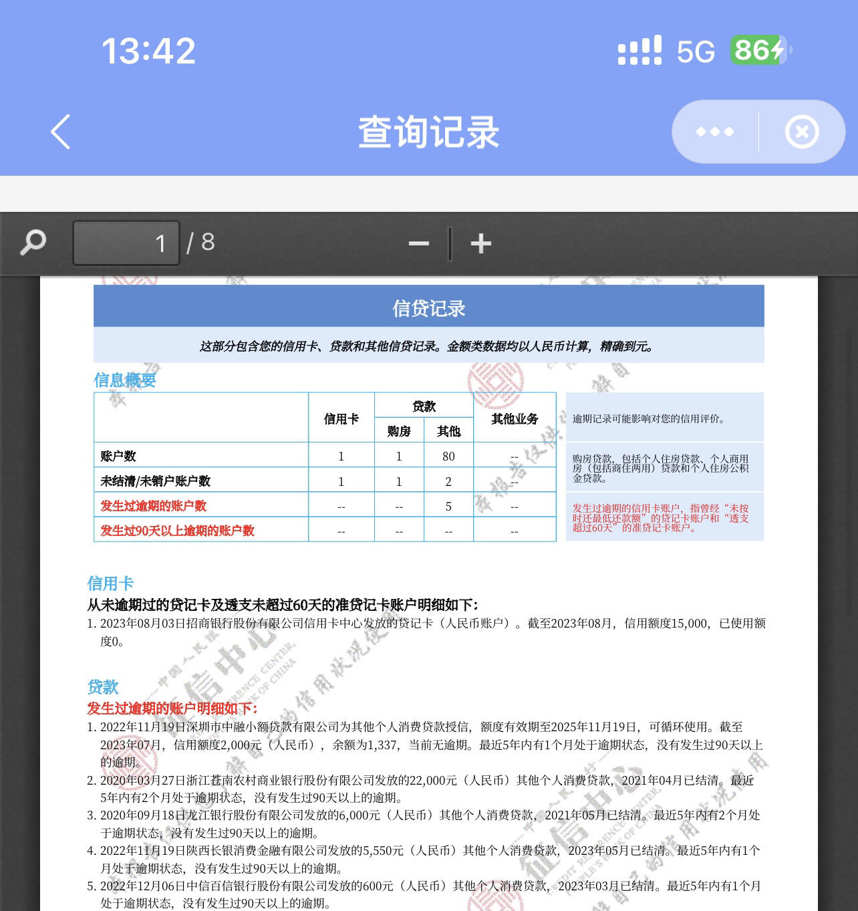Select the 其他业务 column header
This screenshot has height=911, width=858.
515,418
